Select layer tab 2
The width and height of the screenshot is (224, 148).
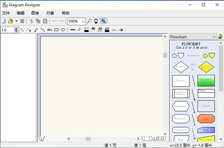click(159, 139)
